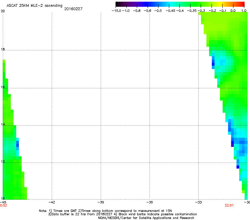Pick the -0.4 color scale label
Screen dimensions: 250x220
coord(180,11)
